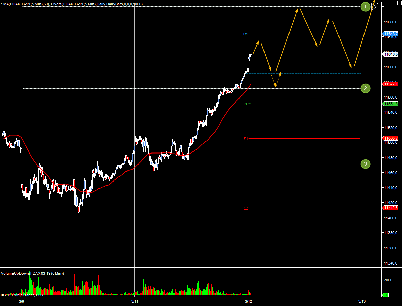This screenshot has width=402, height=306.
Task: Click the 3/12 date on time axis
Action: [x=248, y=301]
